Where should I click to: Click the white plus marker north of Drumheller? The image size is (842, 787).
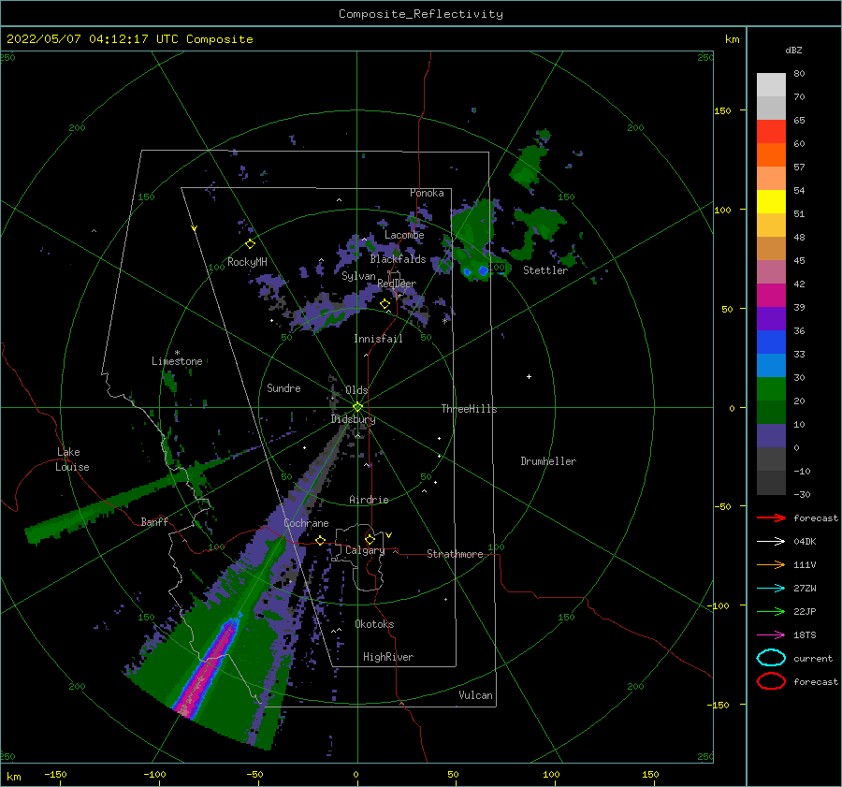(529, 376)
